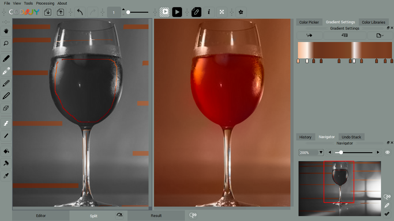
Task: Click the gradient color bar
Action: (345, 50)
